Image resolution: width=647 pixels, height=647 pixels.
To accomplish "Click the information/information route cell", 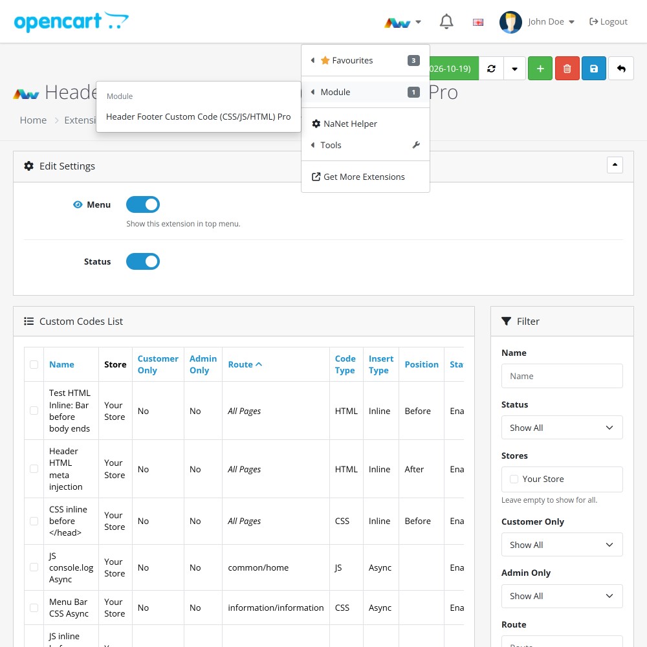I will (x=276, y=608).
